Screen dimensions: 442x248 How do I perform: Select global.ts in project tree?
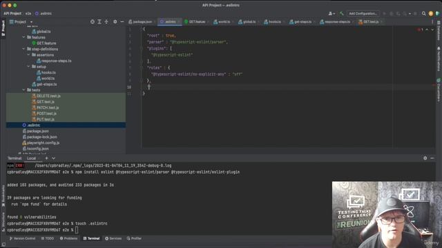pyautogui.click(x=41, y=32)
